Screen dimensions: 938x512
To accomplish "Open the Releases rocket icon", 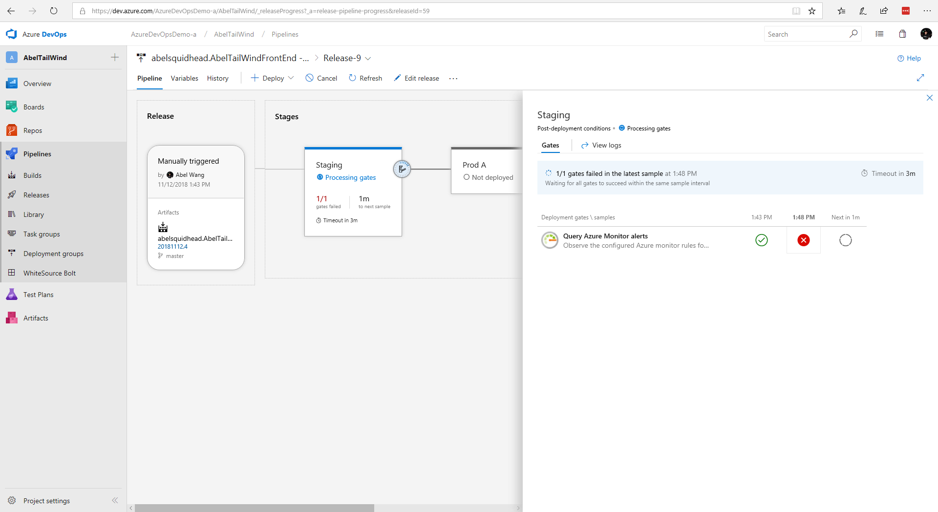I will pos(12,195).
